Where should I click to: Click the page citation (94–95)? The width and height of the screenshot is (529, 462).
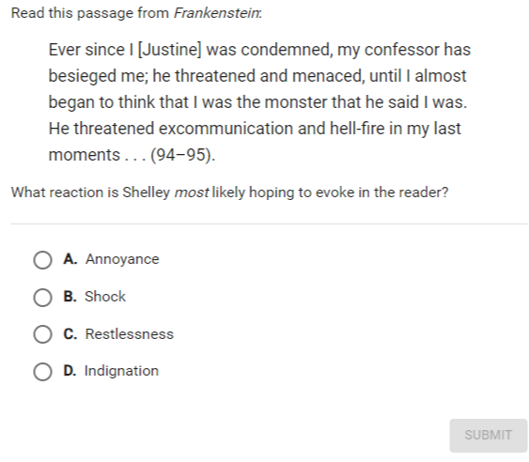(182, 155)
